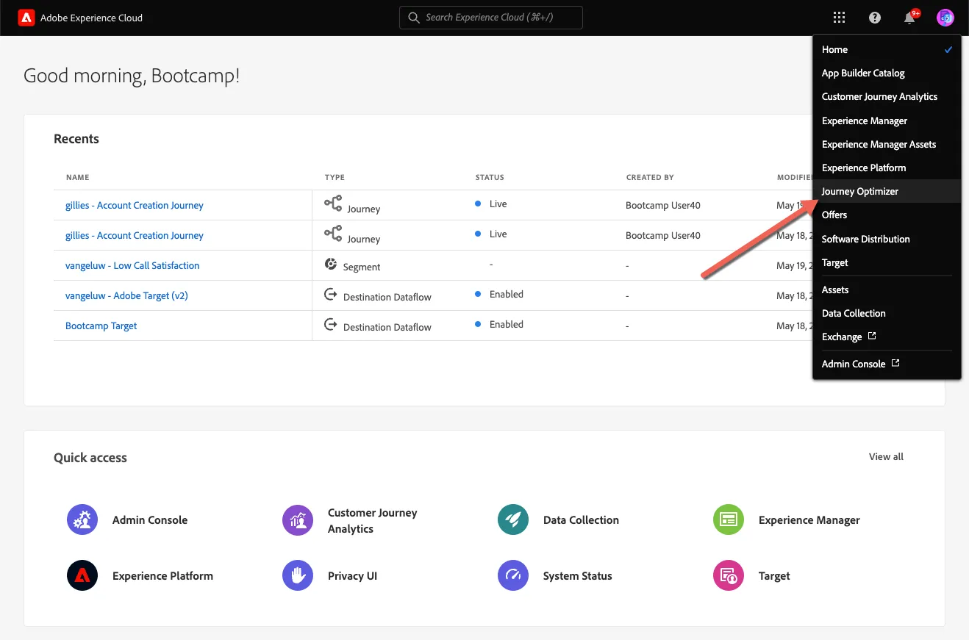969x640 pixels.
Task: Open the user profile avatar
Action: coord(945,18)
